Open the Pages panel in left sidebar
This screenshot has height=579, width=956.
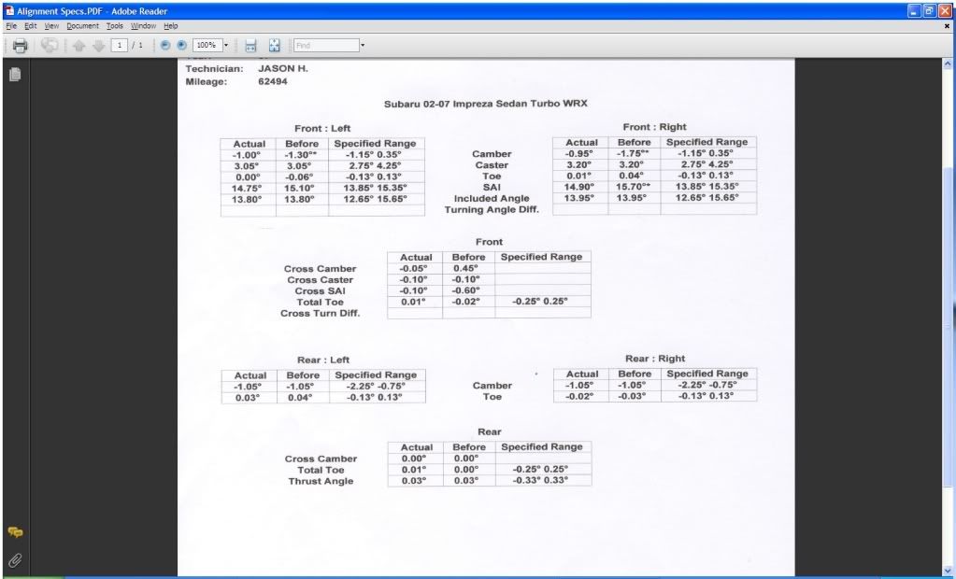point(15,75)
